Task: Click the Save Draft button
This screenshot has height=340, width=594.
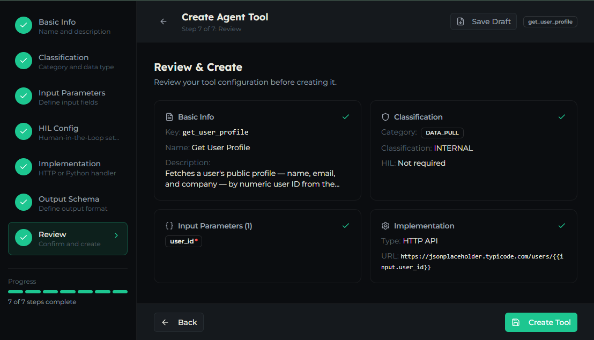Action: click(484, 21)
